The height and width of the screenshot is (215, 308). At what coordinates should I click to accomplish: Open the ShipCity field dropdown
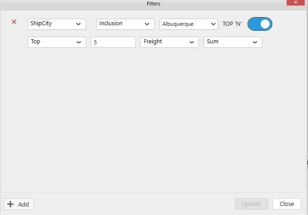coord(56,24)
